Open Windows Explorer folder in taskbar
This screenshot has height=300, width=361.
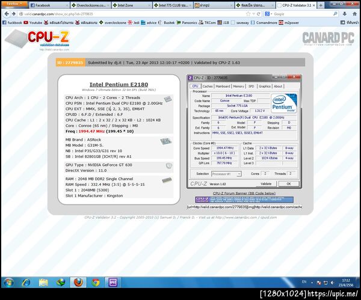(43, 283)
